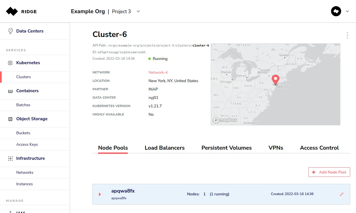The width and height of the screenshot is (356, 213).
Task: Open the cluster three-dot options menu
Action: pos(347,35)
